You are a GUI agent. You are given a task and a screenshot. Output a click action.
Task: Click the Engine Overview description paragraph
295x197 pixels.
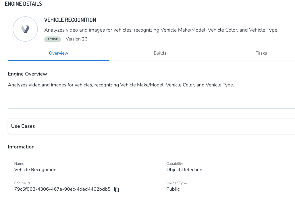(x=121, y=85)
